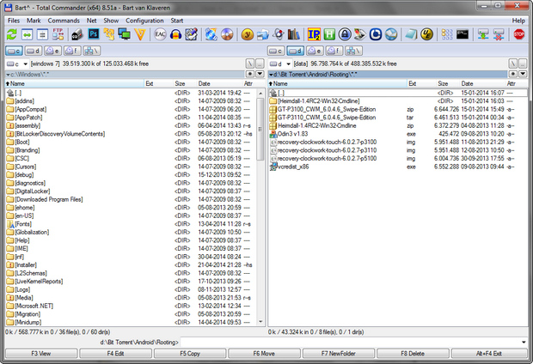Viewport: 533px width, 364px height.
Task: Expand the command line history dropdown
Action: (524, 343)
